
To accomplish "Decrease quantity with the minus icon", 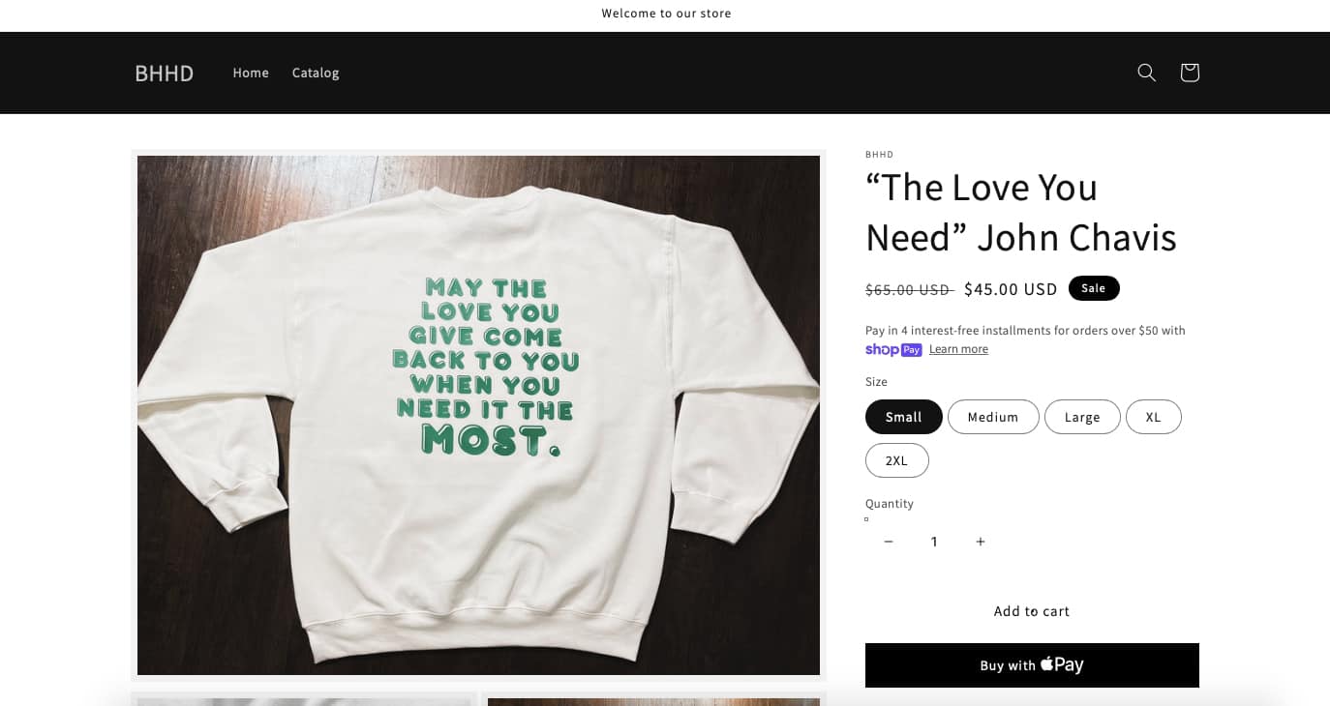I will pos(889,542).
